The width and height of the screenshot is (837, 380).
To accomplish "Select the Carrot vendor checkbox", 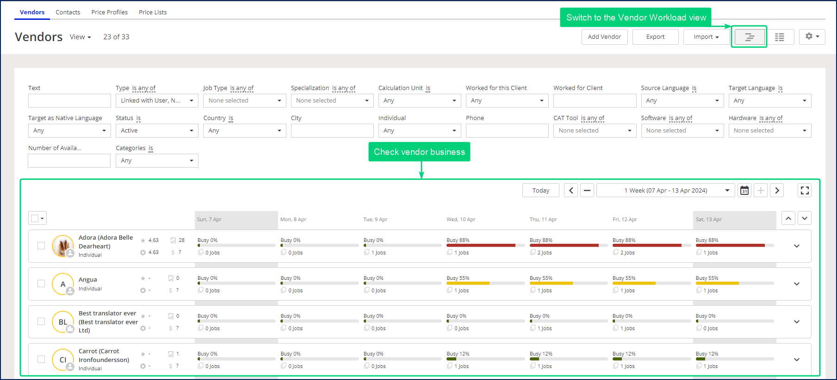I will 41,359.
